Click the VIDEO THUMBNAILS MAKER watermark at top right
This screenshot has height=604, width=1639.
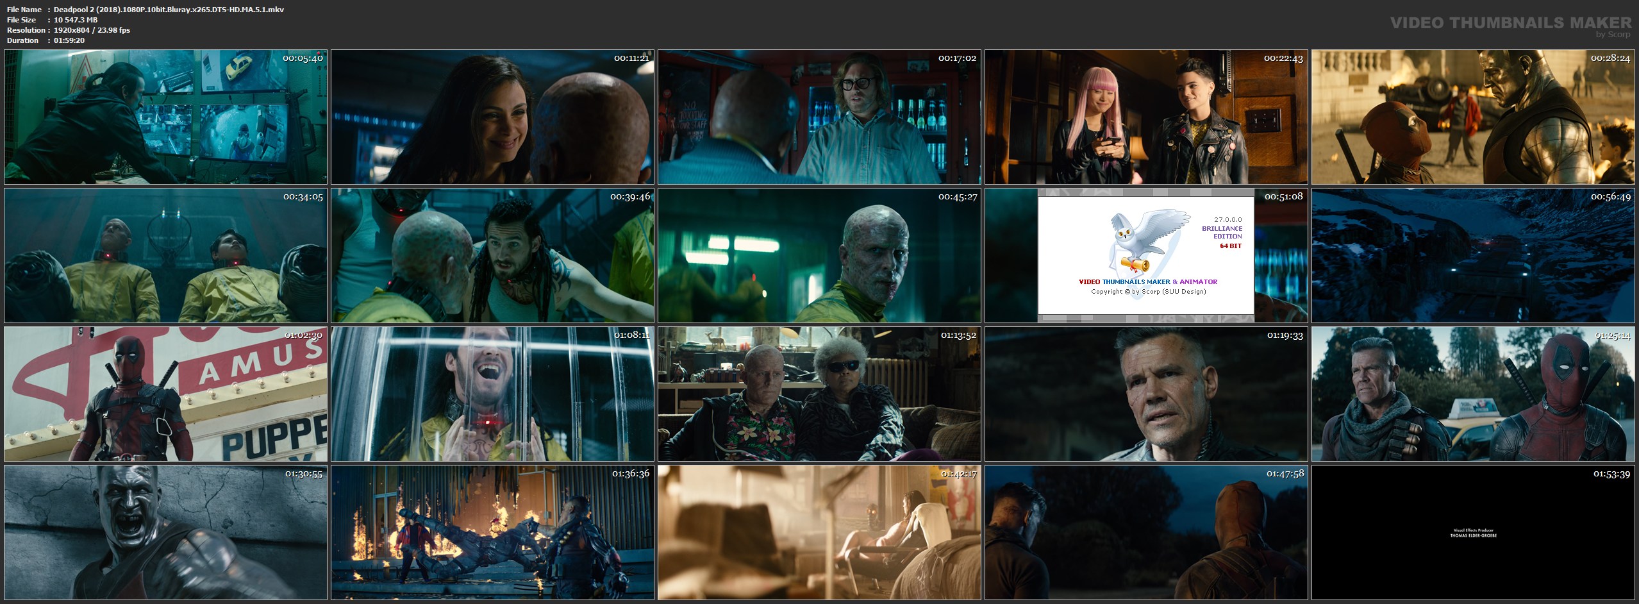tap(1511, 23)
